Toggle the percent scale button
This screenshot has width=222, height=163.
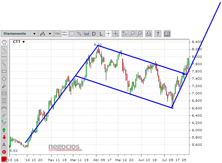(x=79, y=34)
